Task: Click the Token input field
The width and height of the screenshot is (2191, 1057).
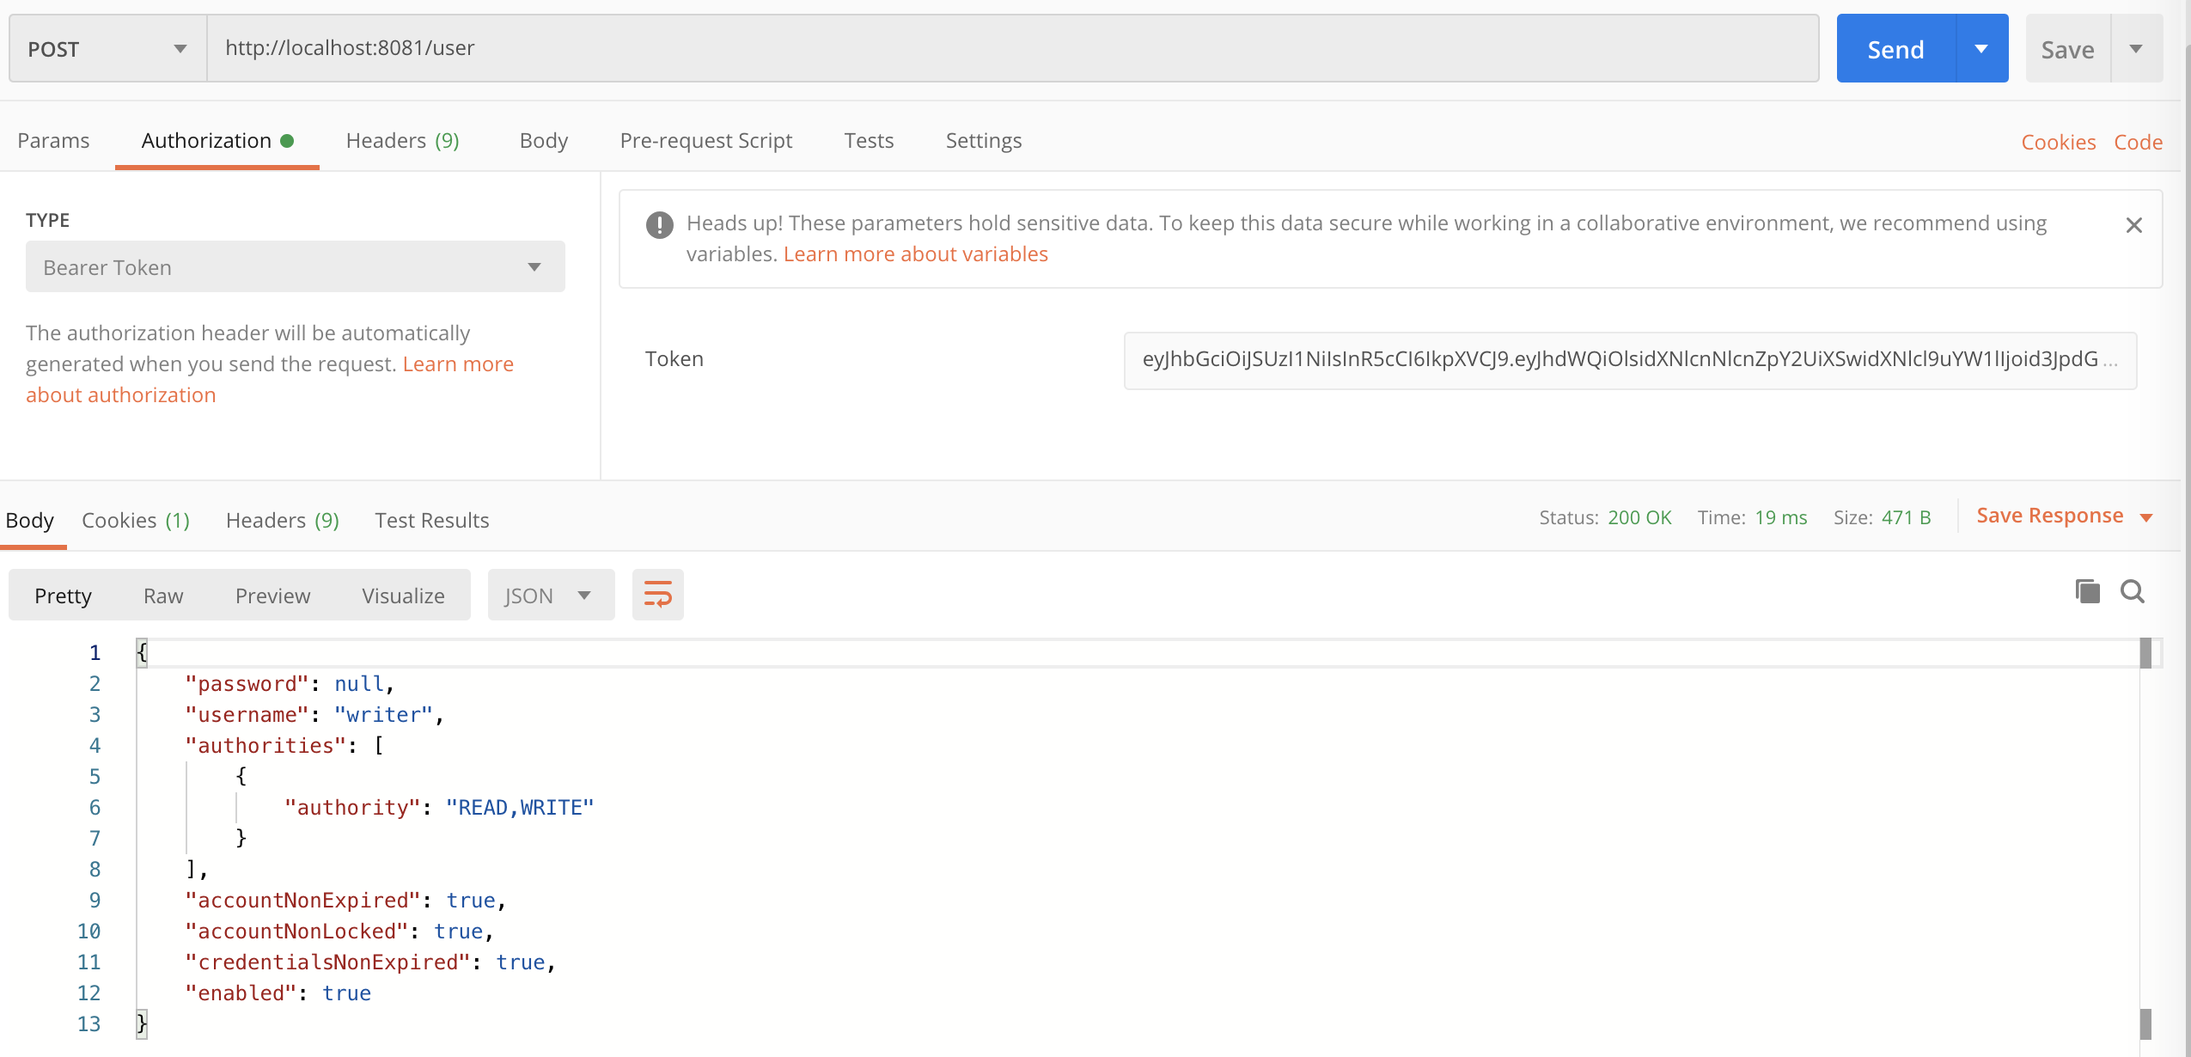Action: pos(1629,360)
